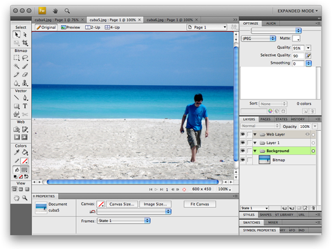Choose the Text tool
This screenshot has width=332, height=249.
point(25,106)
